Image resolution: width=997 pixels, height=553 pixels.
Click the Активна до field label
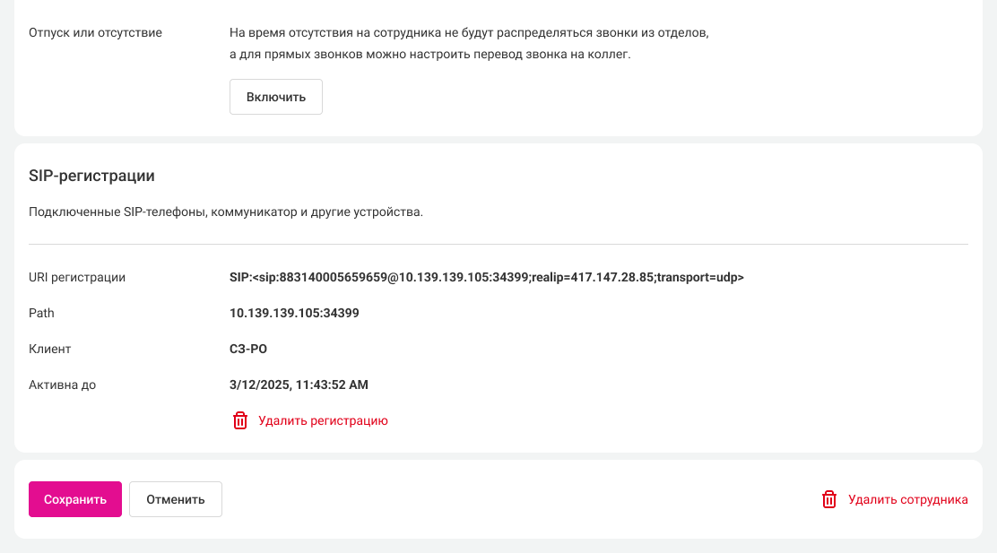[x=63, y=385]
